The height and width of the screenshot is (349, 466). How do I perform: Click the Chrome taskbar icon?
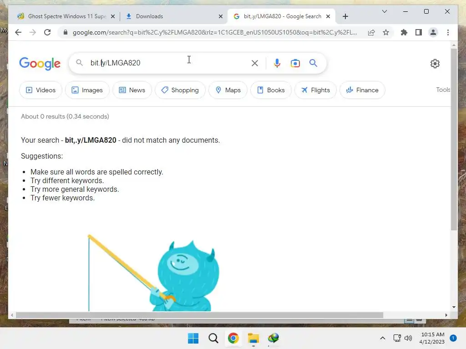(x=233, y=338)
